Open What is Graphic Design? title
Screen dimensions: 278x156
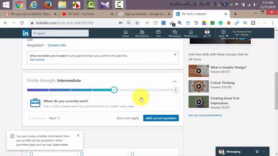[x=228, y=68]
